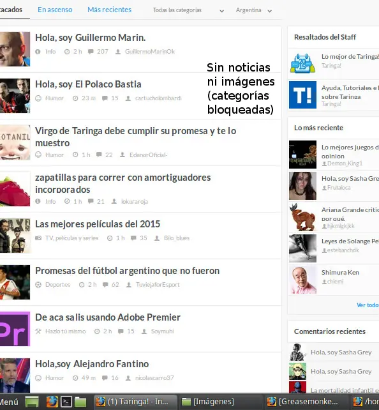The width and height of the screenshot is (379, 410).
Task: Open the Menú button in the taskbar
Action: pyautogui.click(x=9, y=402)
